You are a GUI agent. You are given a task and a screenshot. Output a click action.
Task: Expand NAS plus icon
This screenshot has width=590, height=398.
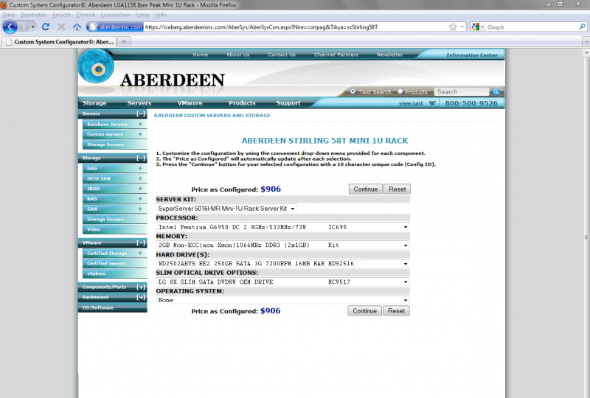click(140, 198)
